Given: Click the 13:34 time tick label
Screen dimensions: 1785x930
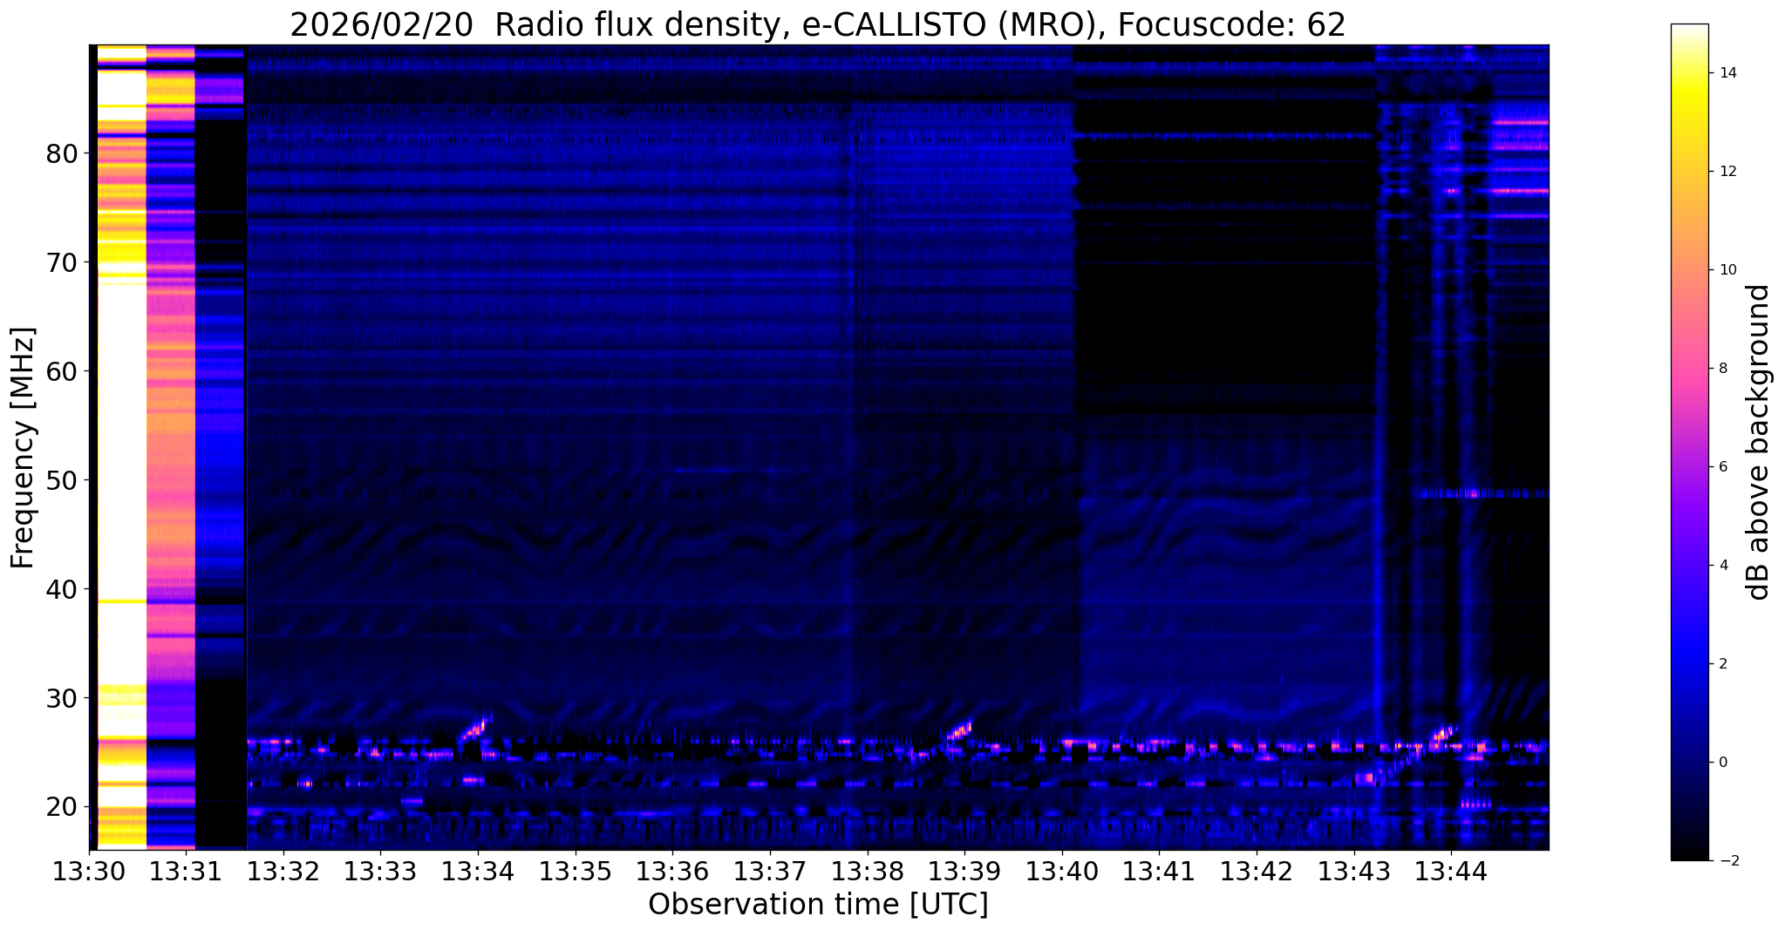Looking at the screenshot, I should tap(478, 871).
